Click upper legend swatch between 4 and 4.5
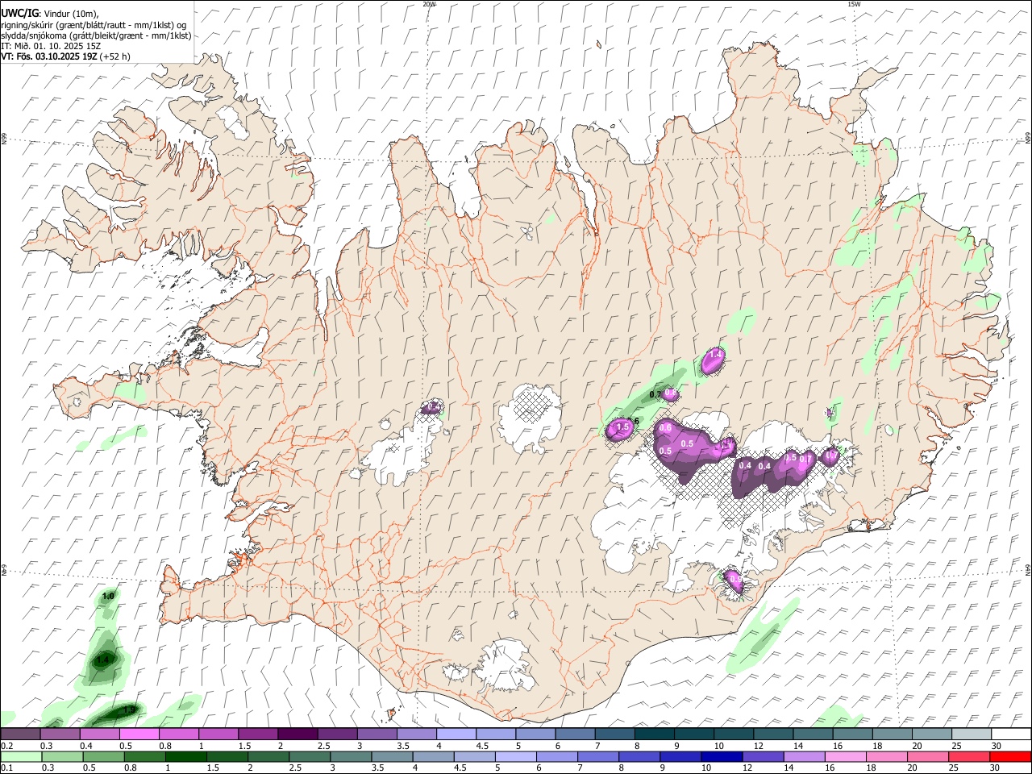Screen dimensions: 1032x774 (x=456, y=734)
